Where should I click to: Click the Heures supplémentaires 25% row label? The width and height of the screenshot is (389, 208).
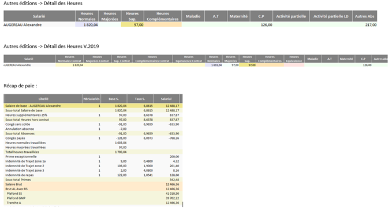[x=27, y=115]
